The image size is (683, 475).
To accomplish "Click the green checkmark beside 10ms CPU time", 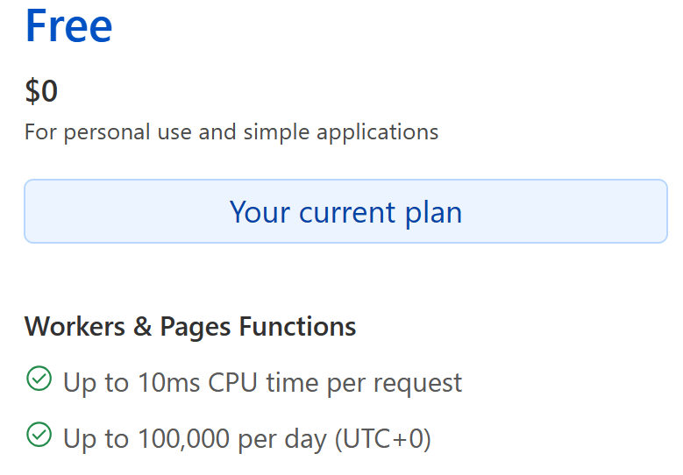I will (39, 379).
